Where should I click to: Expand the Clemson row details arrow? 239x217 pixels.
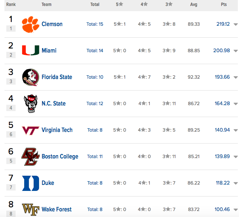[235, 25]
